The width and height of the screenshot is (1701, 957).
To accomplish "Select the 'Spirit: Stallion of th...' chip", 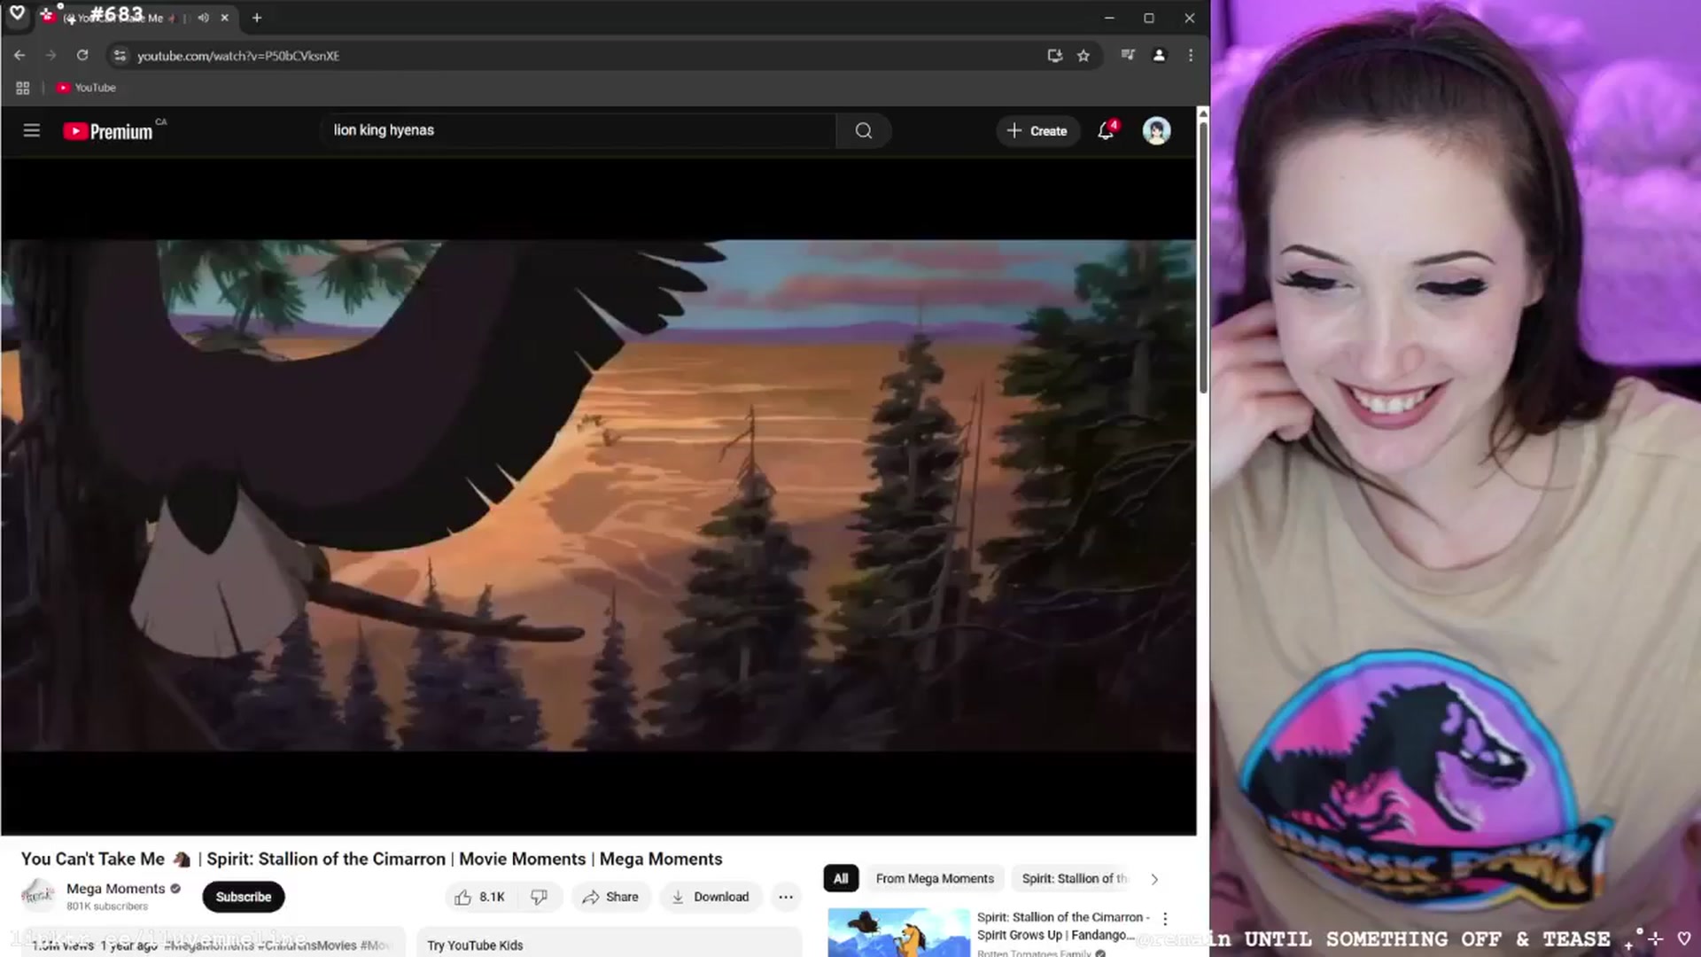I will [x=1075, y=879].
